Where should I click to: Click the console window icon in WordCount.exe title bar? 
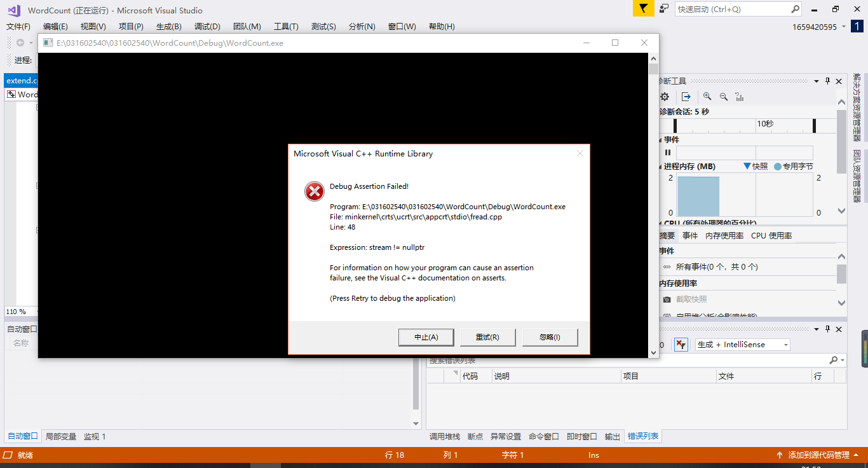(48, 43)
